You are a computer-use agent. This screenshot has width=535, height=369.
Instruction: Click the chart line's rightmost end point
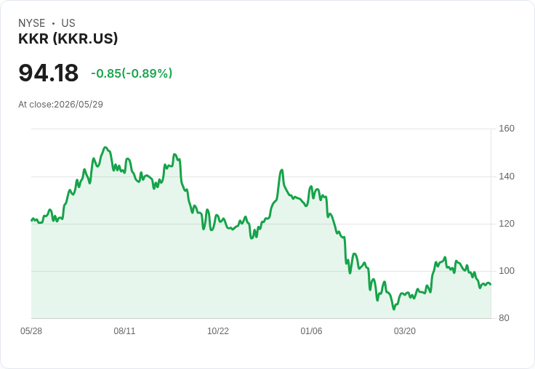click(491, 285)
